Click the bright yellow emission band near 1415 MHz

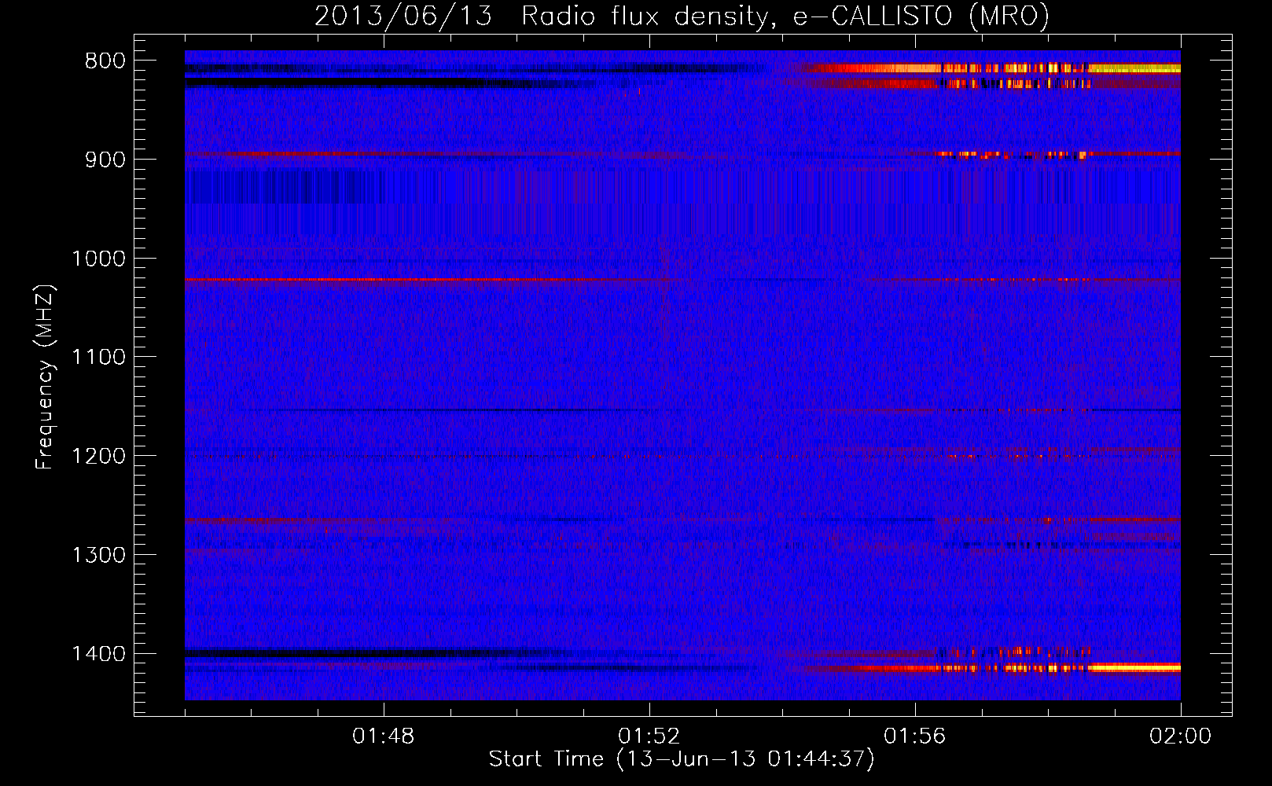click(1134, 668)
